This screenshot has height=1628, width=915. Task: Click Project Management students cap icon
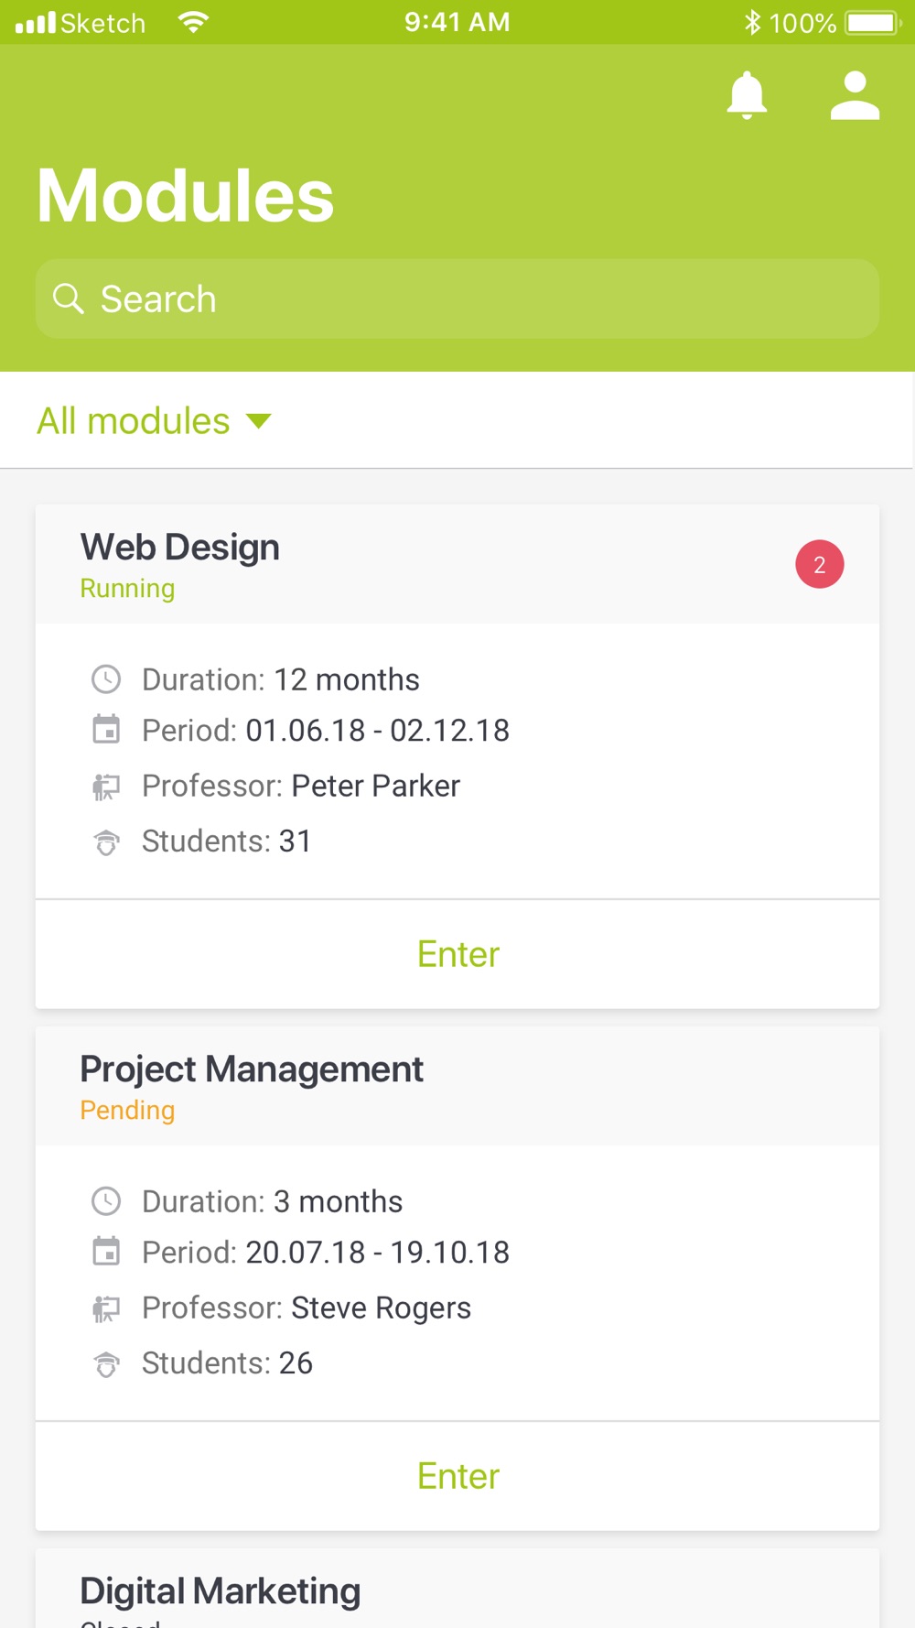click(x=106, y=1363)
